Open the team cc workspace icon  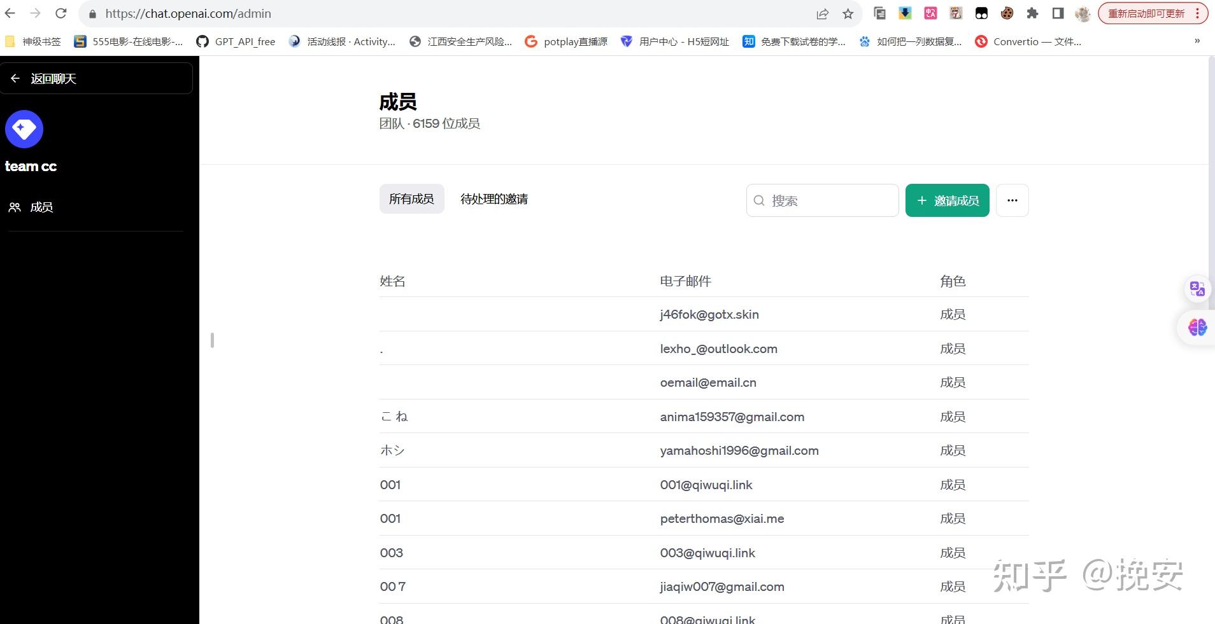click(24, 129)
